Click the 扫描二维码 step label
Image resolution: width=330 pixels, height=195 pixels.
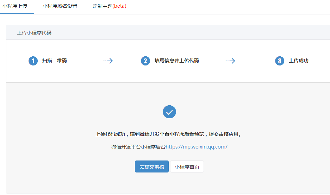point(55,61)
